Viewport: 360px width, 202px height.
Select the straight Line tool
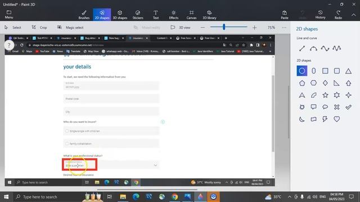click(x=302, y=48)
